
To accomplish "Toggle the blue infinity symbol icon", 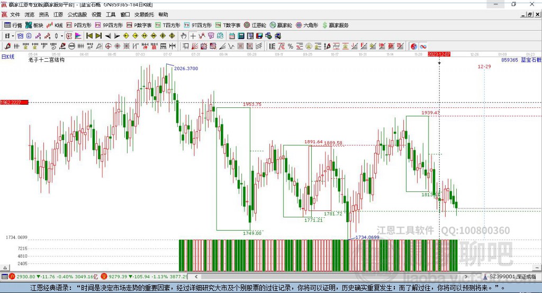I will 423,47.
